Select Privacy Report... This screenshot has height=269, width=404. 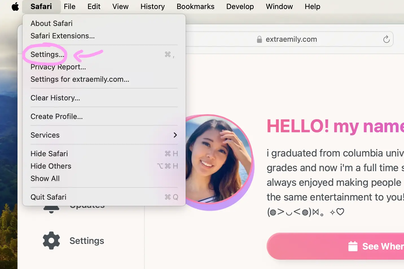tap(58, 67)
